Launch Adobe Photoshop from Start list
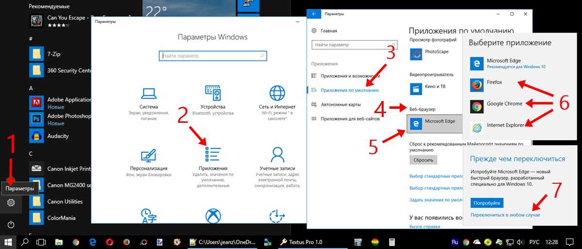The image size is (582, 249). pos(60,119)
